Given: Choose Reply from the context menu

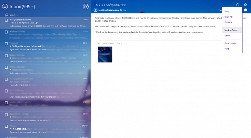Looking at the screenshot, I should tap(227, 11).
